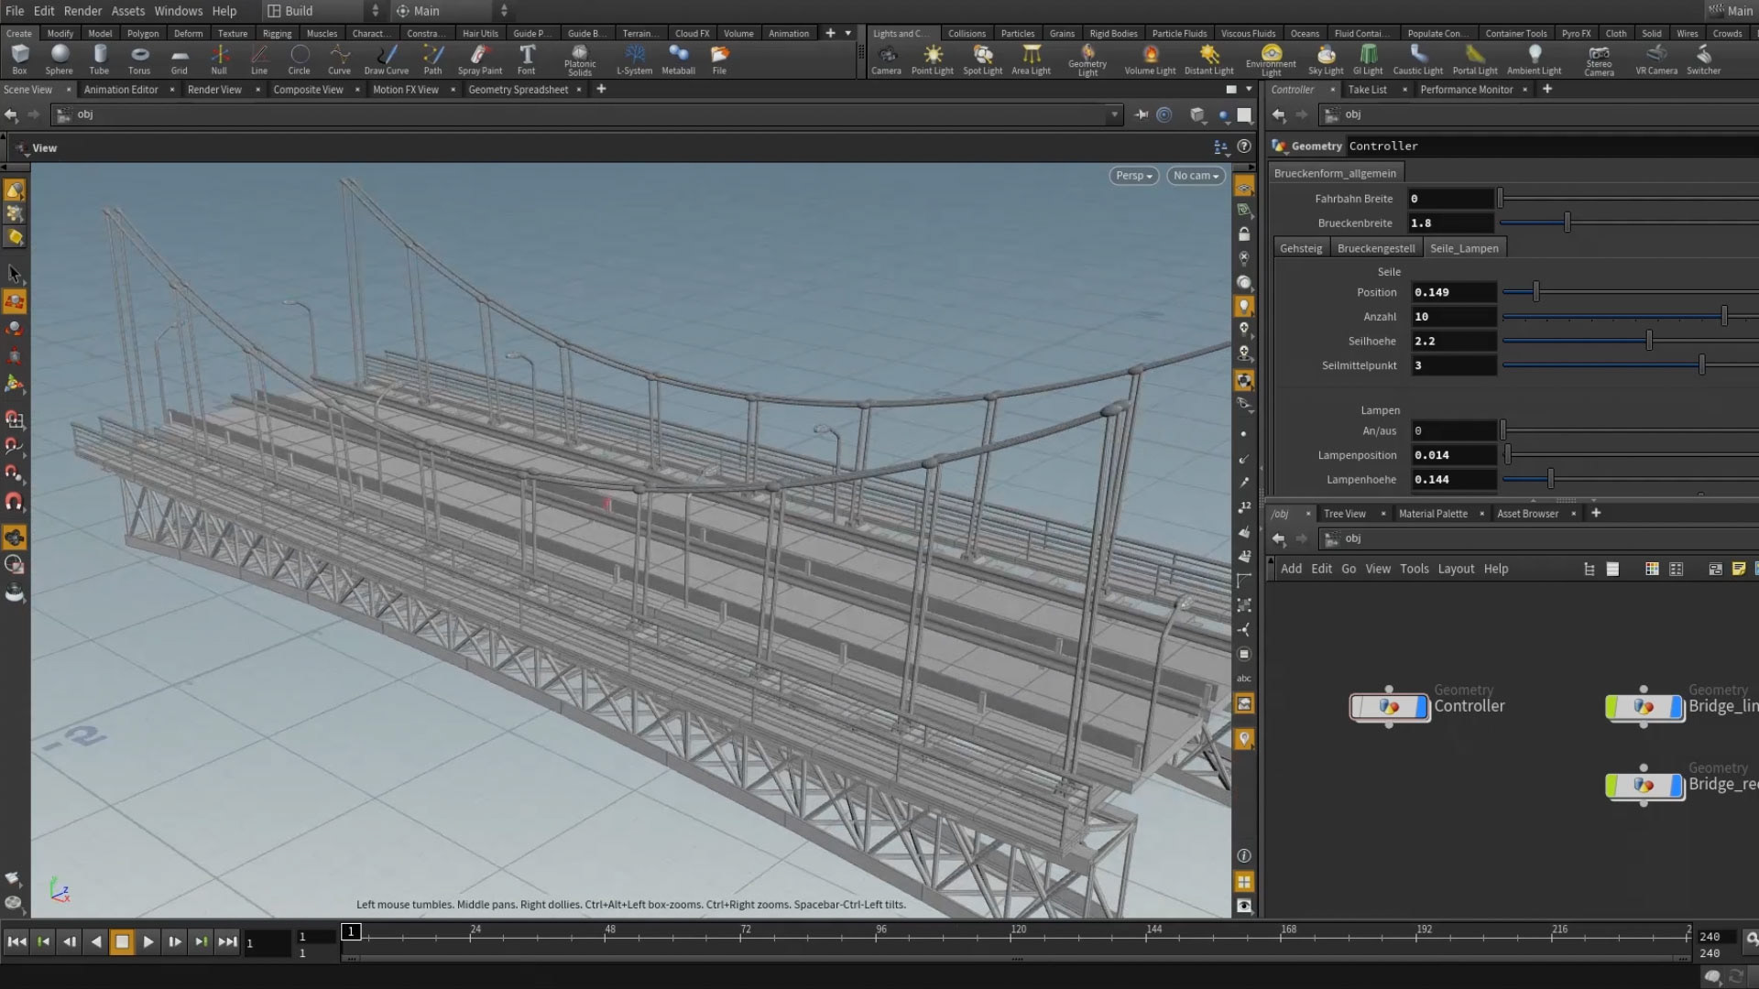
Task: Open the Geometry Spreadsheet tab
Action: click(x=518, y=90)
